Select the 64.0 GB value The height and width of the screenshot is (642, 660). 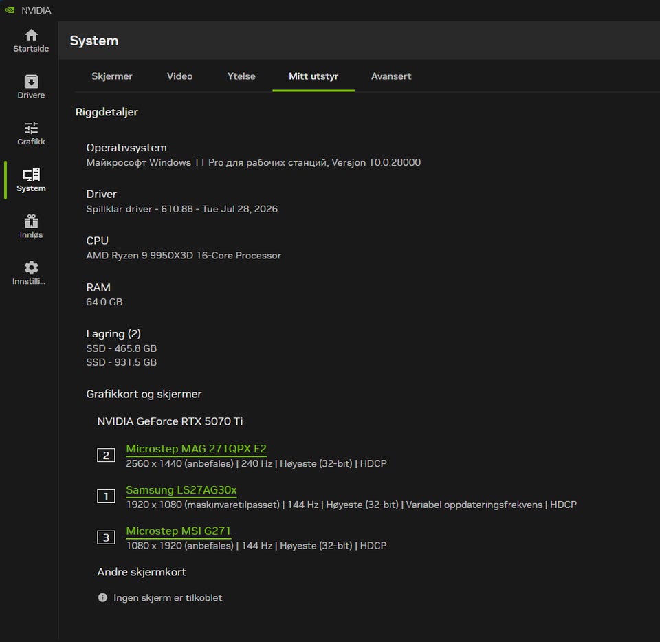104,302
